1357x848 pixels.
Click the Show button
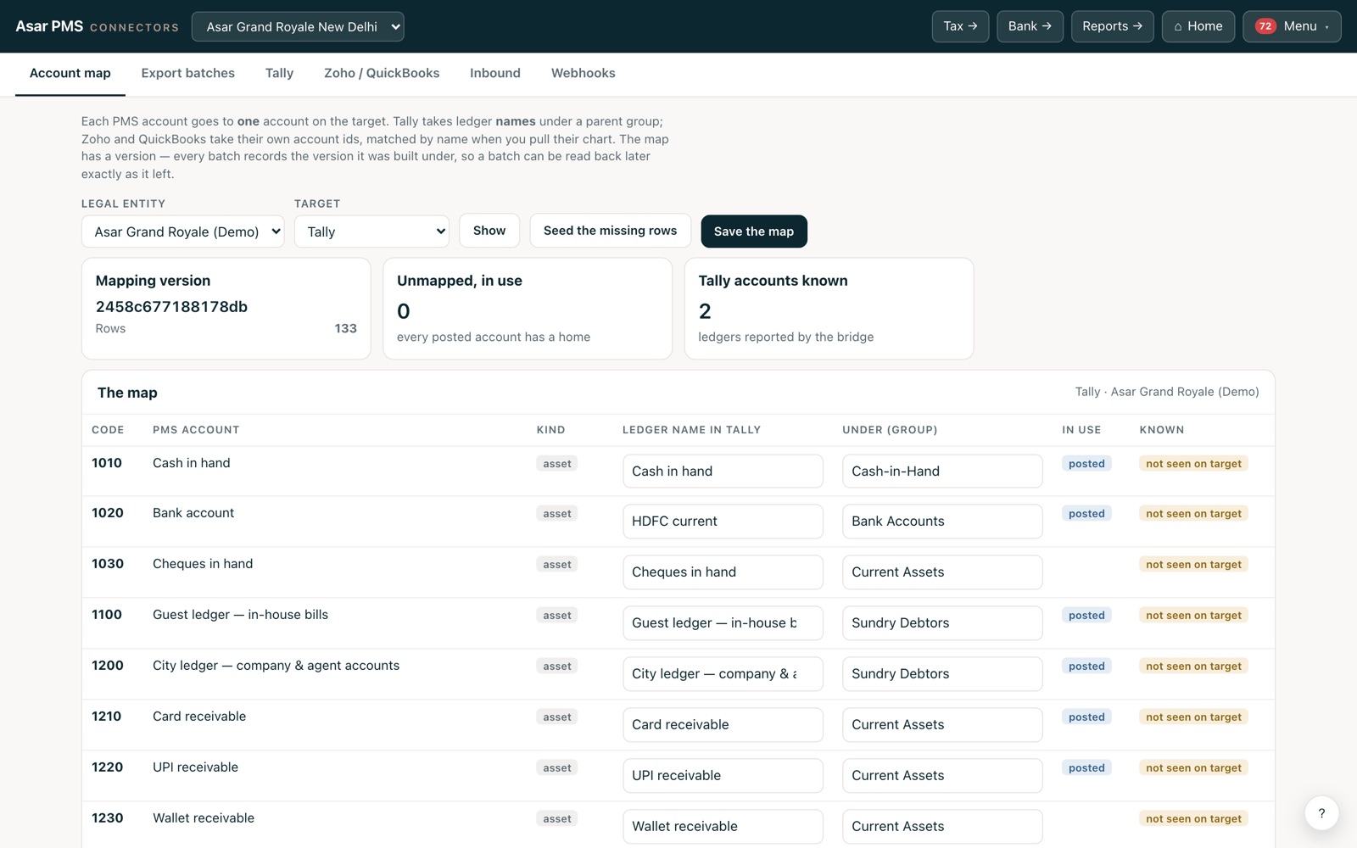489,231
